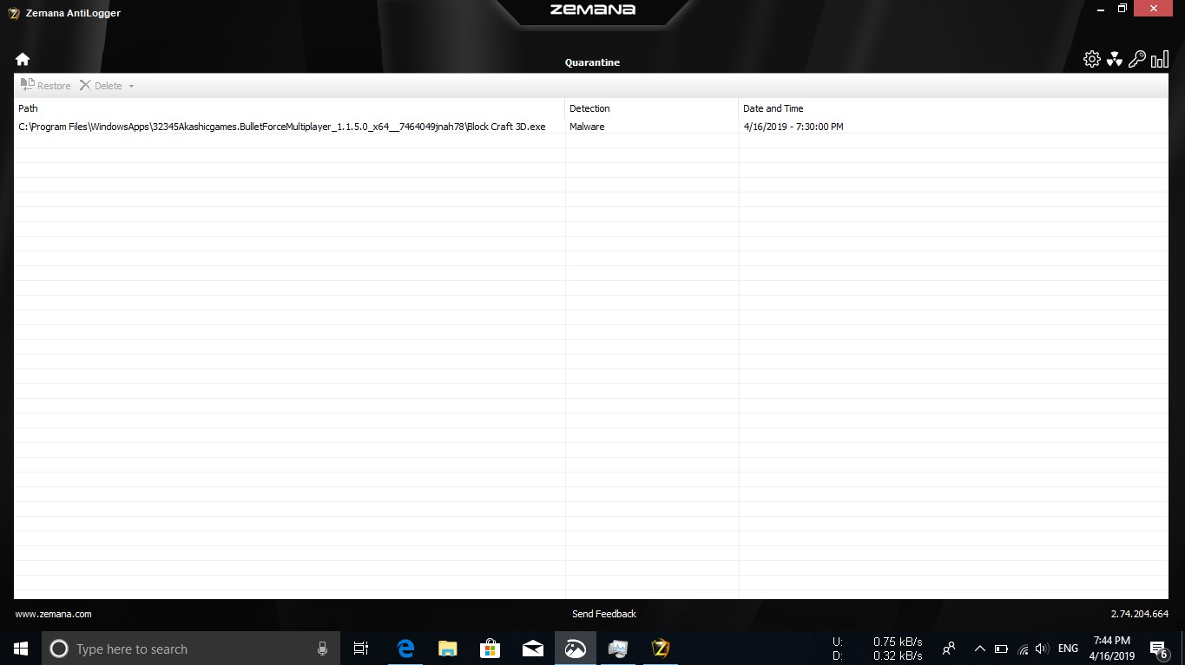Open the www.zemana.com link
Image resolution: width=1185 pixels, height=665 pixels.
click(x=53, y=614)
